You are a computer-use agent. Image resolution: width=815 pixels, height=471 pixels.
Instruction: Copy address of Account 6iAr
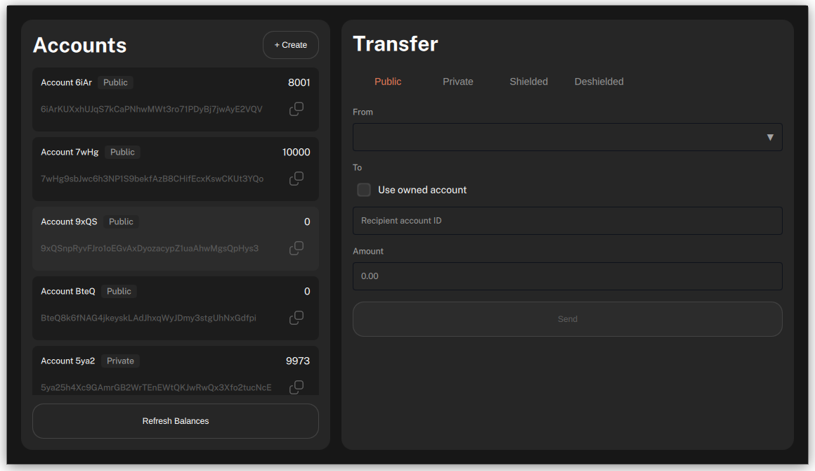pyautogui.click(x=296, y=109)
